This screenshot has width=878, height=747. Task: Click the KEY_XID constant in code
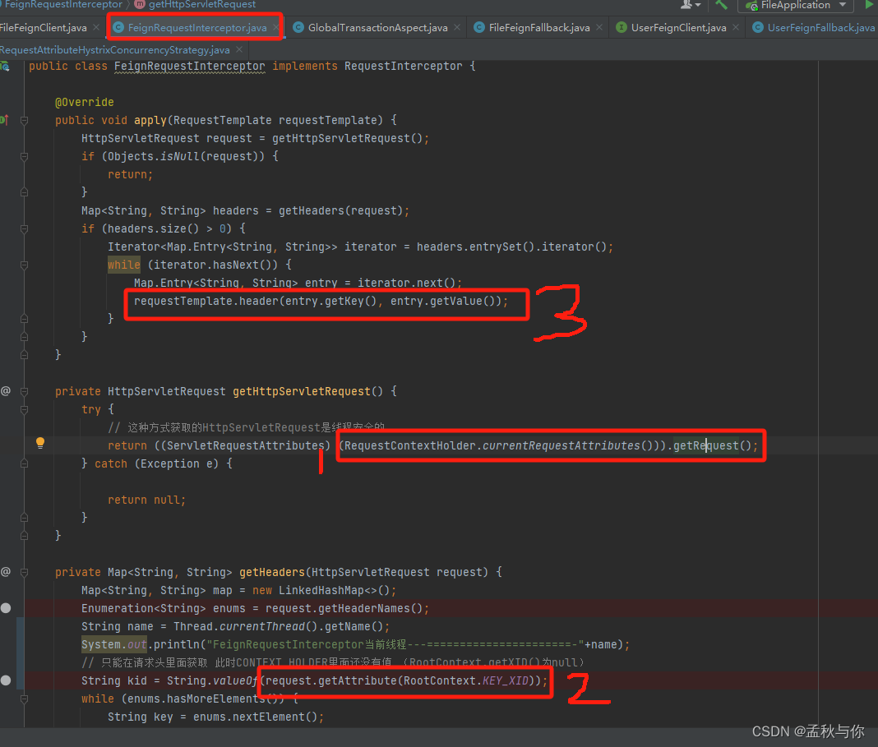coord(505,680)
